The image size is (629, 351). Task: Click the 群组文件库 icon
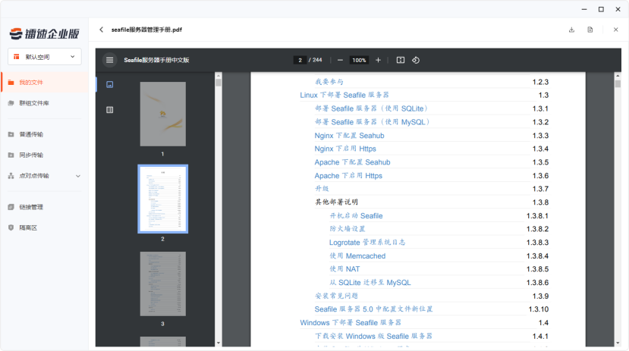[11, 103]
